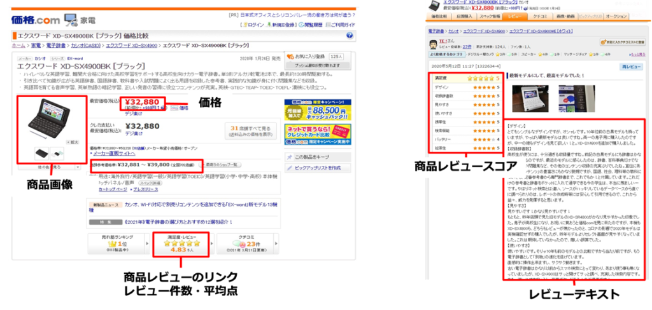Viewport: 652px width, 310px height.
Task: Open プレスリリース link
Action: click(145, 189)
